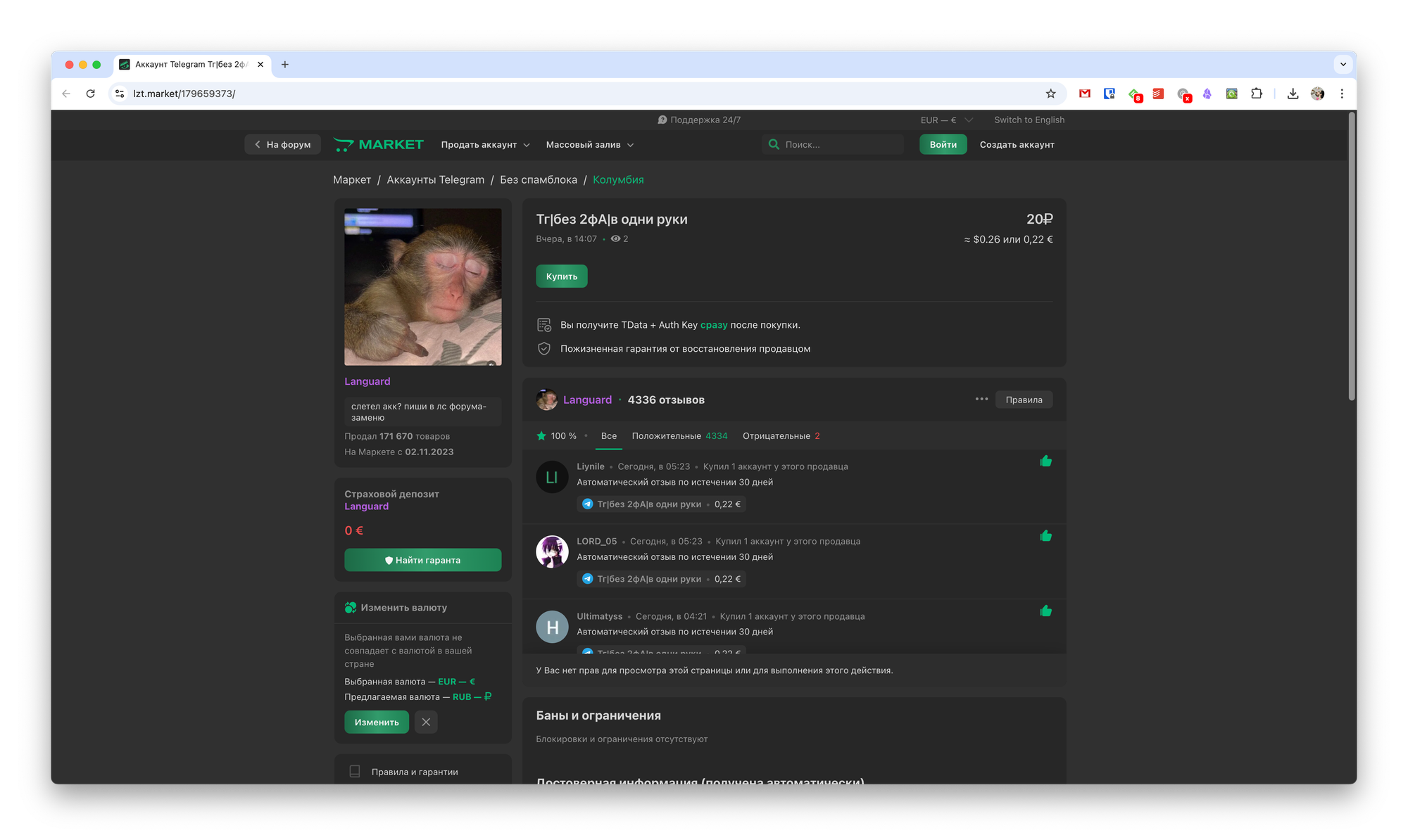Switch to Отрицательные reviews tab
The height and width of the screenshot is (835, 1408).
[780, 436]
